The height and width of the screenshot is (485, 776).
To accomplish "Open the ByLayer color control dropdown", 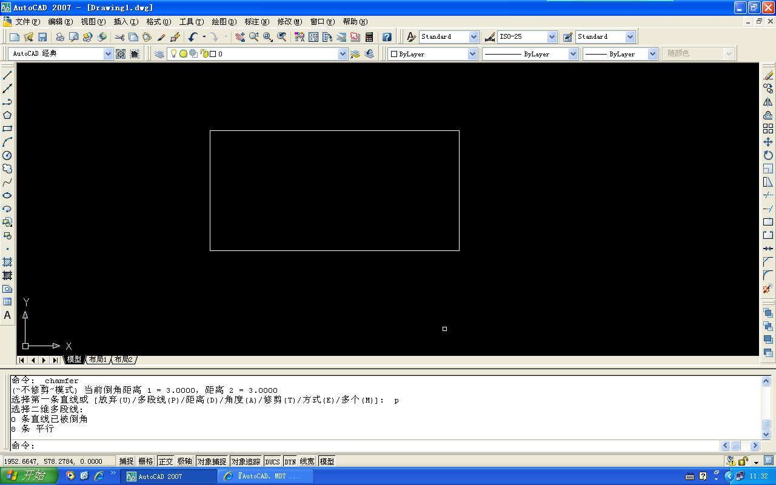I will (x=473, y=54).
